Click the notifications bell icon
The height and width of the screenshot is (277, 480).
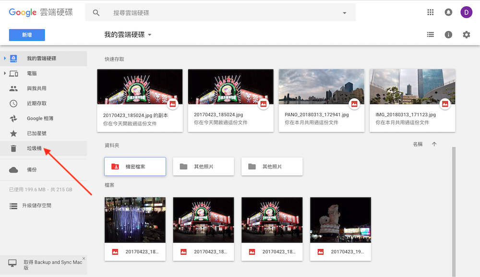click(448, 12)
